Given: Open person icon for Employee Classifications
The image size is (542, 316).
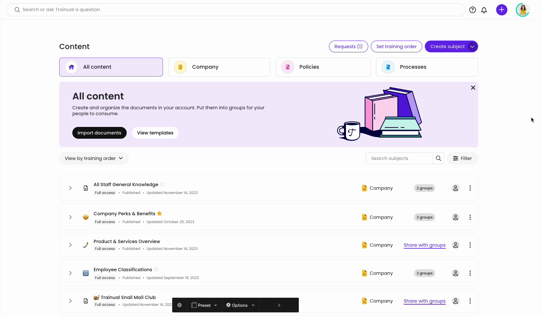Looking at the screenshot, I should [x=455, y=273].
